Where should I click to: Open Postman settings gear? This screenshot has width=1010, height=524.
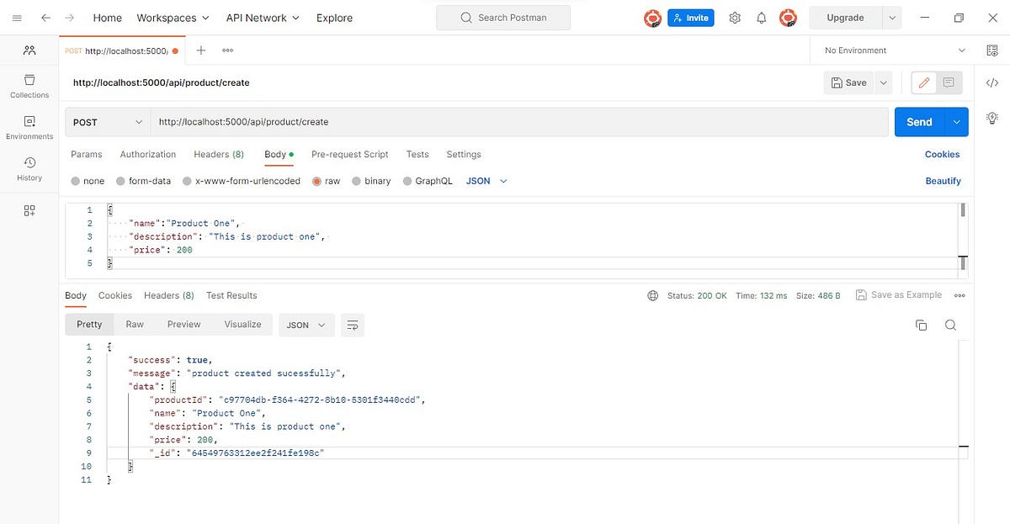pos(734,17)
